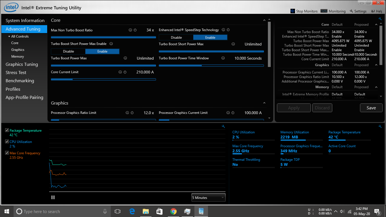
Task: Collapse Core group in Default/Proposed summary
Action: coord(376,25)
